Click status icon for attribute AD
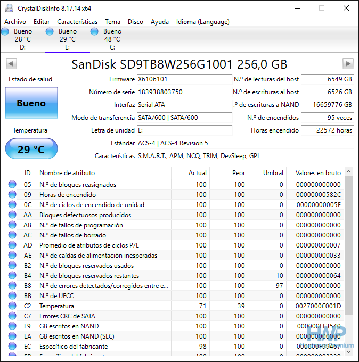The width and height of the screenshot is (359, 362). coord(12,245)
